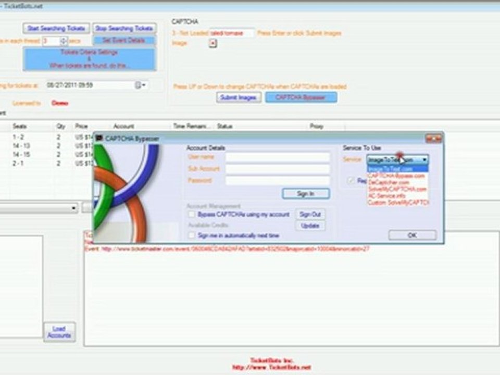Screen dimensions: 500x375
Task: Focus the CAPTCHA text entry field
Action: click(x=232, y=33)
